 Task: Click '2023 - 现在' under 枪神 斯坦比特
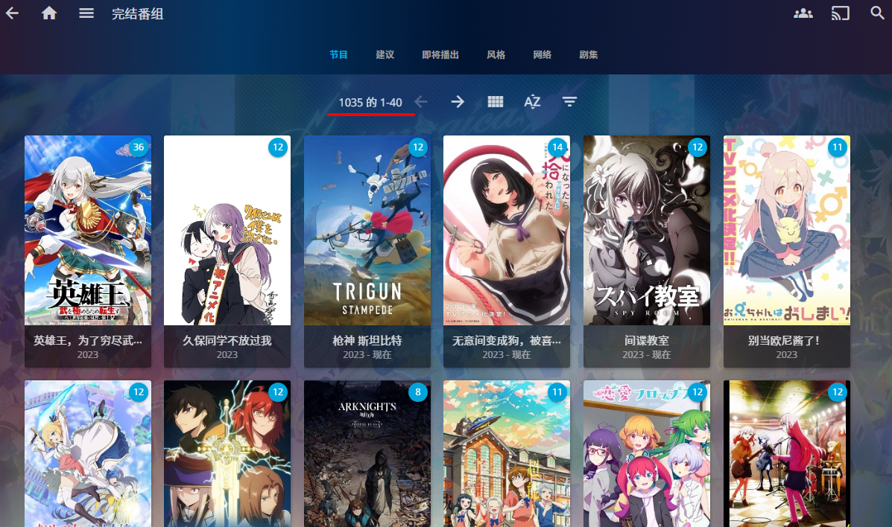click(367, 355)
